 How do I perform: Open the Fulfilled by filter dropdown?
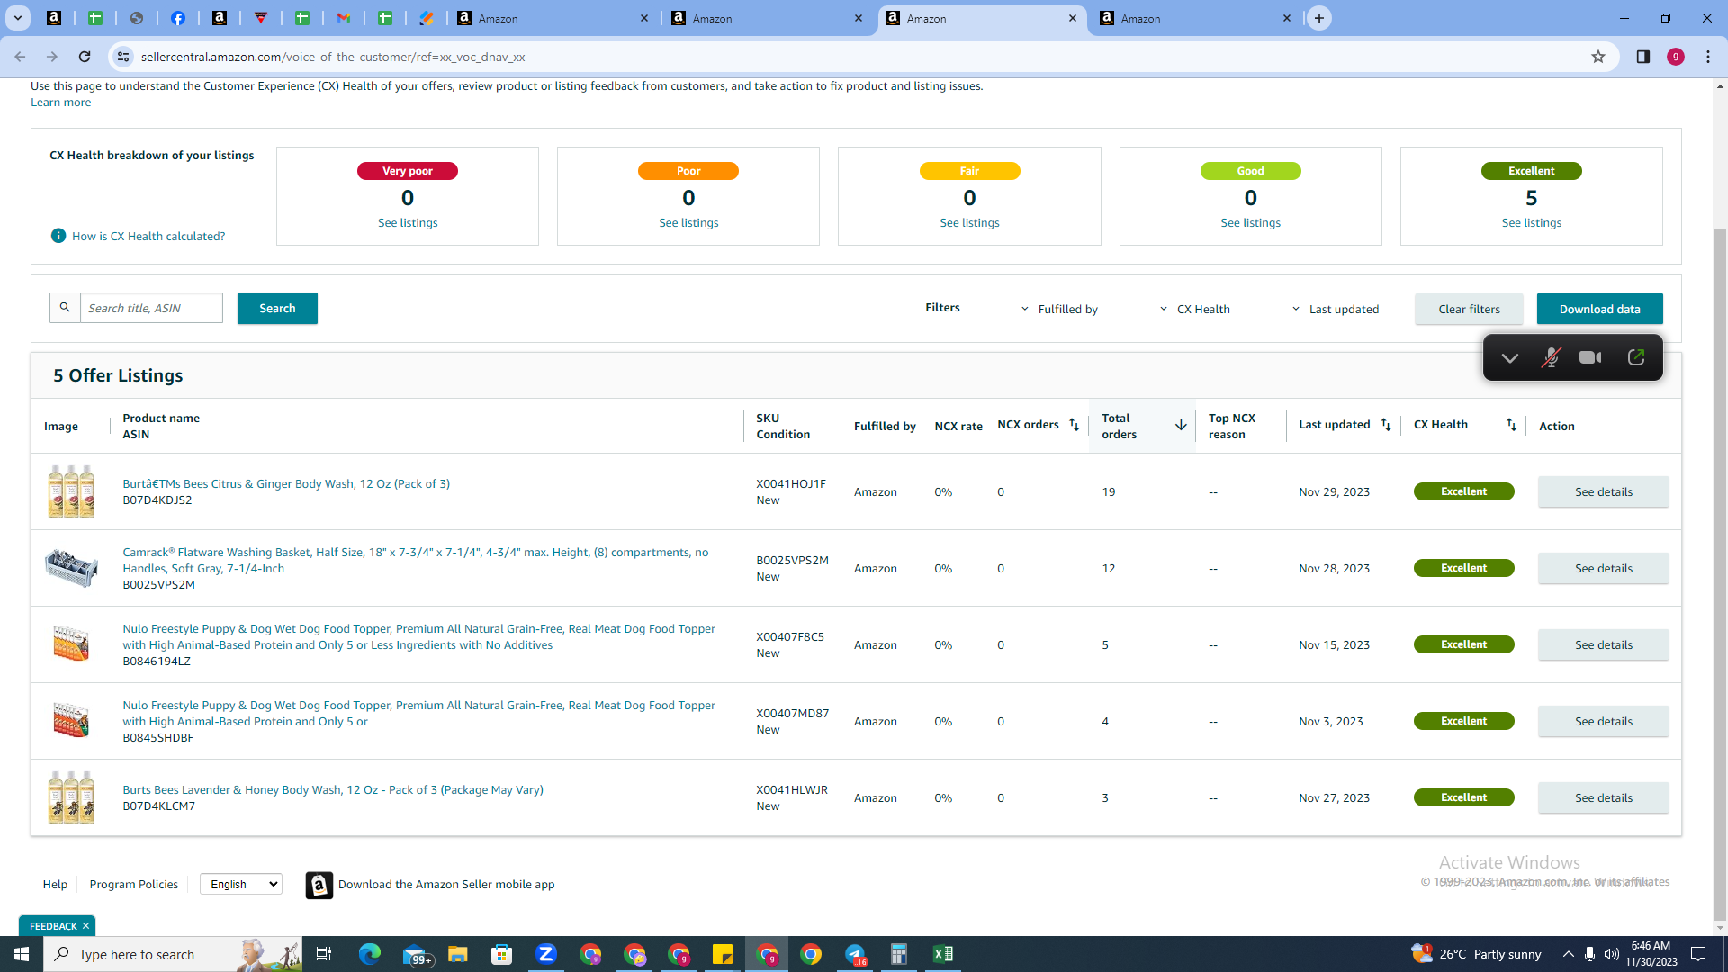[1058, 309]
